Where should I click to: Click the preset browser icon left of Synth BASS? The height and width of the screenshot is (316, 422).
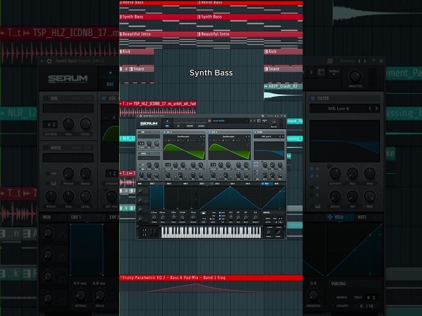pos(210,120)
